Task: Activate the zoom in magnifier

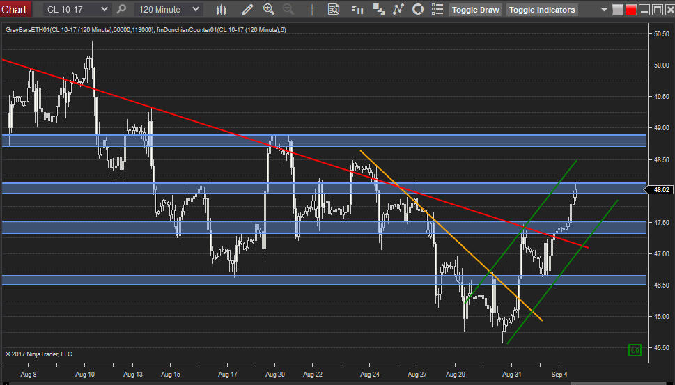Action: (x=269, y=9)
